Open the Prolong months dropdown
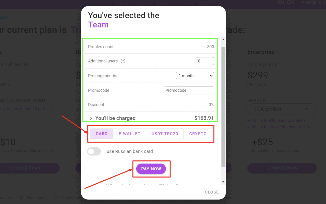The width and height of the screenshot is (326, 204). 195,76
